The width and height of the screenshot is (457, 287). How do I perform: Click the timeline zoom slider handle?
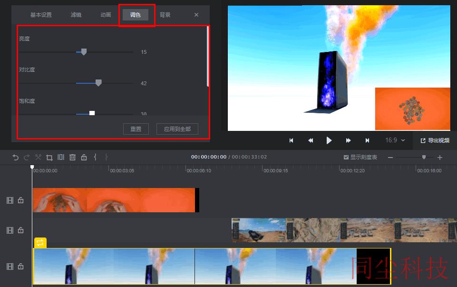(424, 157)
